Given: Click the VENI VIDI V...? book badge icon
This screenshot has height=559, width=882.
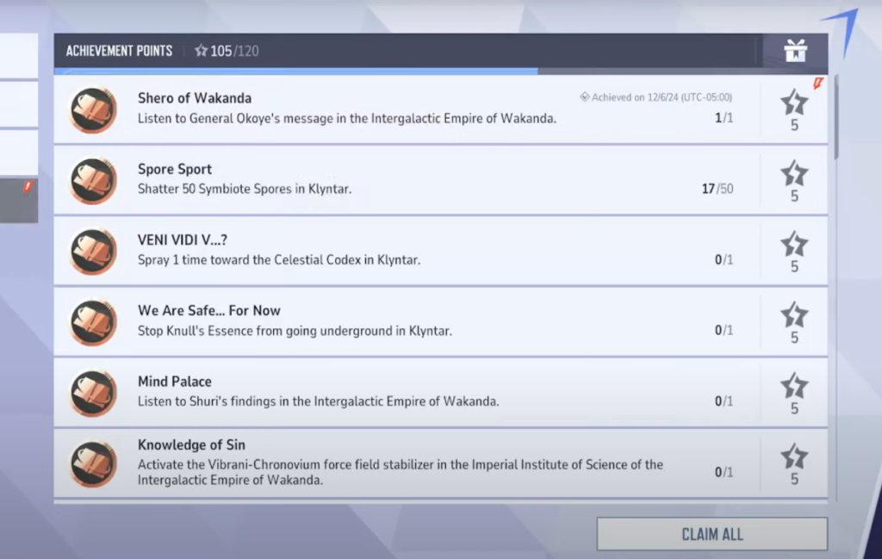Looking at the screenshot, I should (93, 252).
